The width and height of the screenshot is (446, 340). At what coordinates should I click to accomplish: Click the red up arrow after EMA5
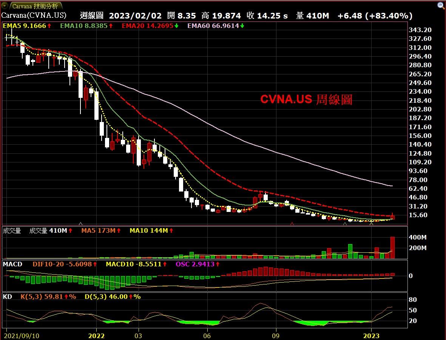pyautogui.click(x=49, y=26)
